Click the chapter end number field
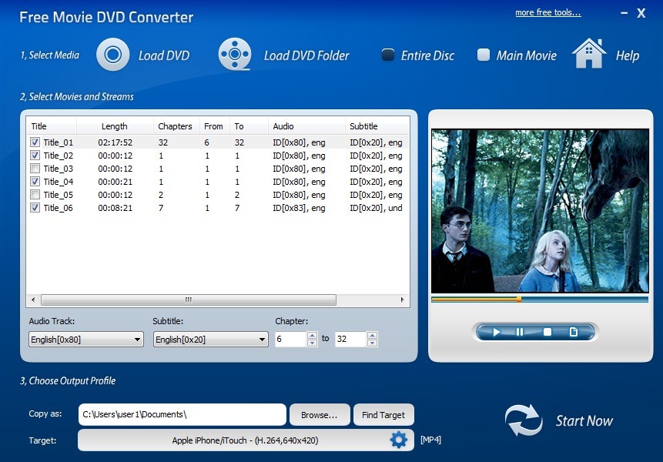The width and height of the screenshot is (663, 462). tap(350, 339)
